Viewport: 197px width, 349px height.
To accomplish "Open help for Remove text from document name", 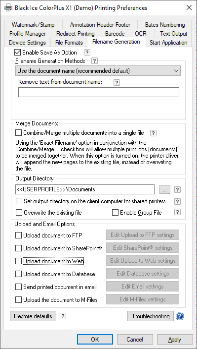I will [117, 83].
